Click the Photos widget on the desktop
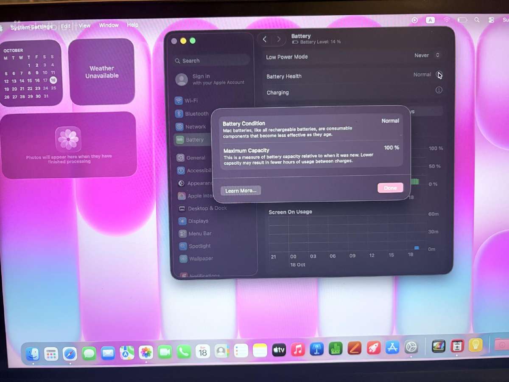The height and width of the screenshot is (382, 509). 69,144
